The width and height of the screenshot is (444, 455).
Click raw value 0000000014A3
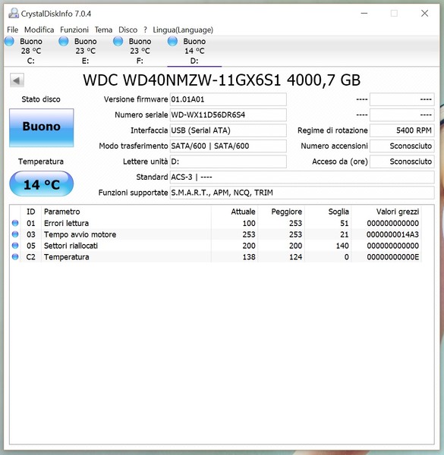(392, 234)
